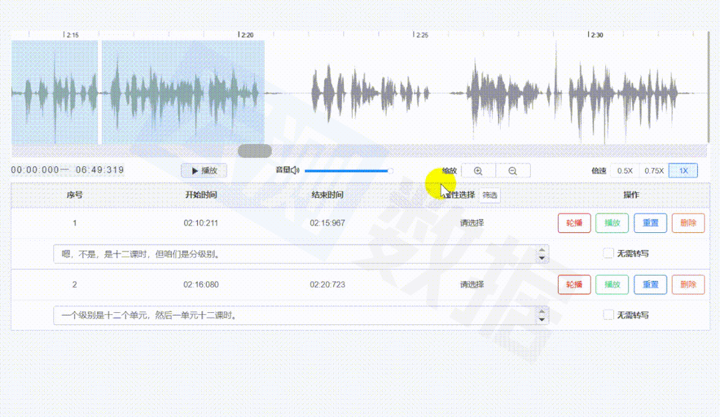Click 轮播 loop button for row 2
Image resolution: width=720 pixels, height=417 pixels.
574,285
